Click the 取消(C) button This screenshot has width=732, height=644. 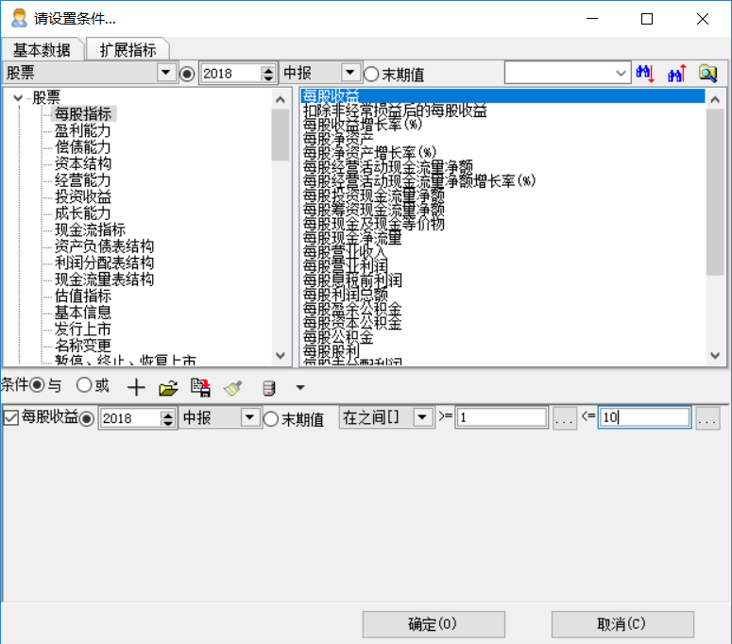(622, 624)
